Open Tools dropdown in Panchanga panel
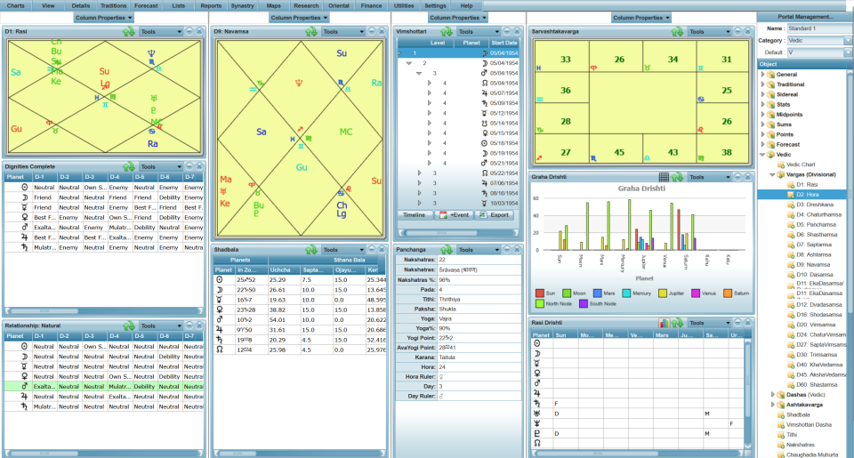 coord(479,249)
